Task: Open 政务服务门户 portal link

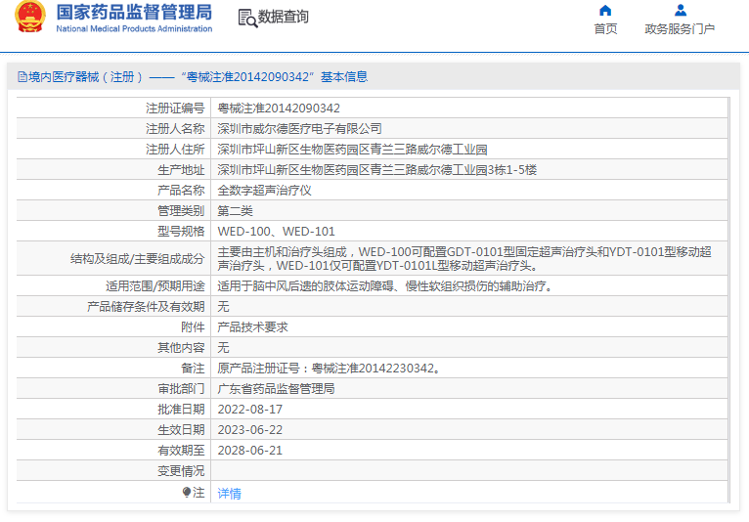Action: click(x=680, y=29)
